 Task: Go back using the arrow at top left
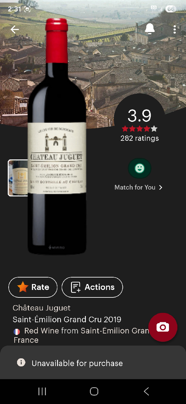[15, 29]
